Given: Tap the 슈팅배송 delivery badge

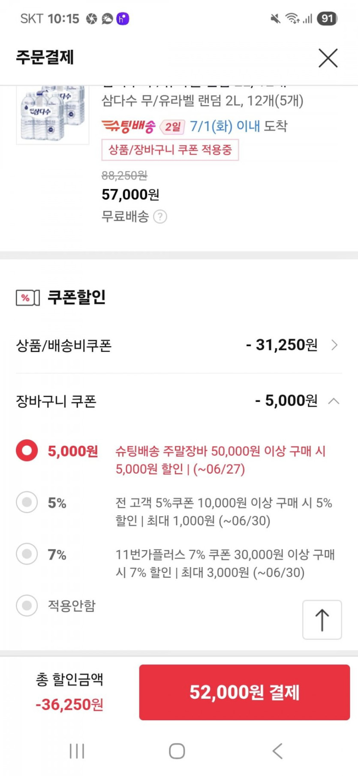Looking at the screenshot, I should click(x=128, y=127).
